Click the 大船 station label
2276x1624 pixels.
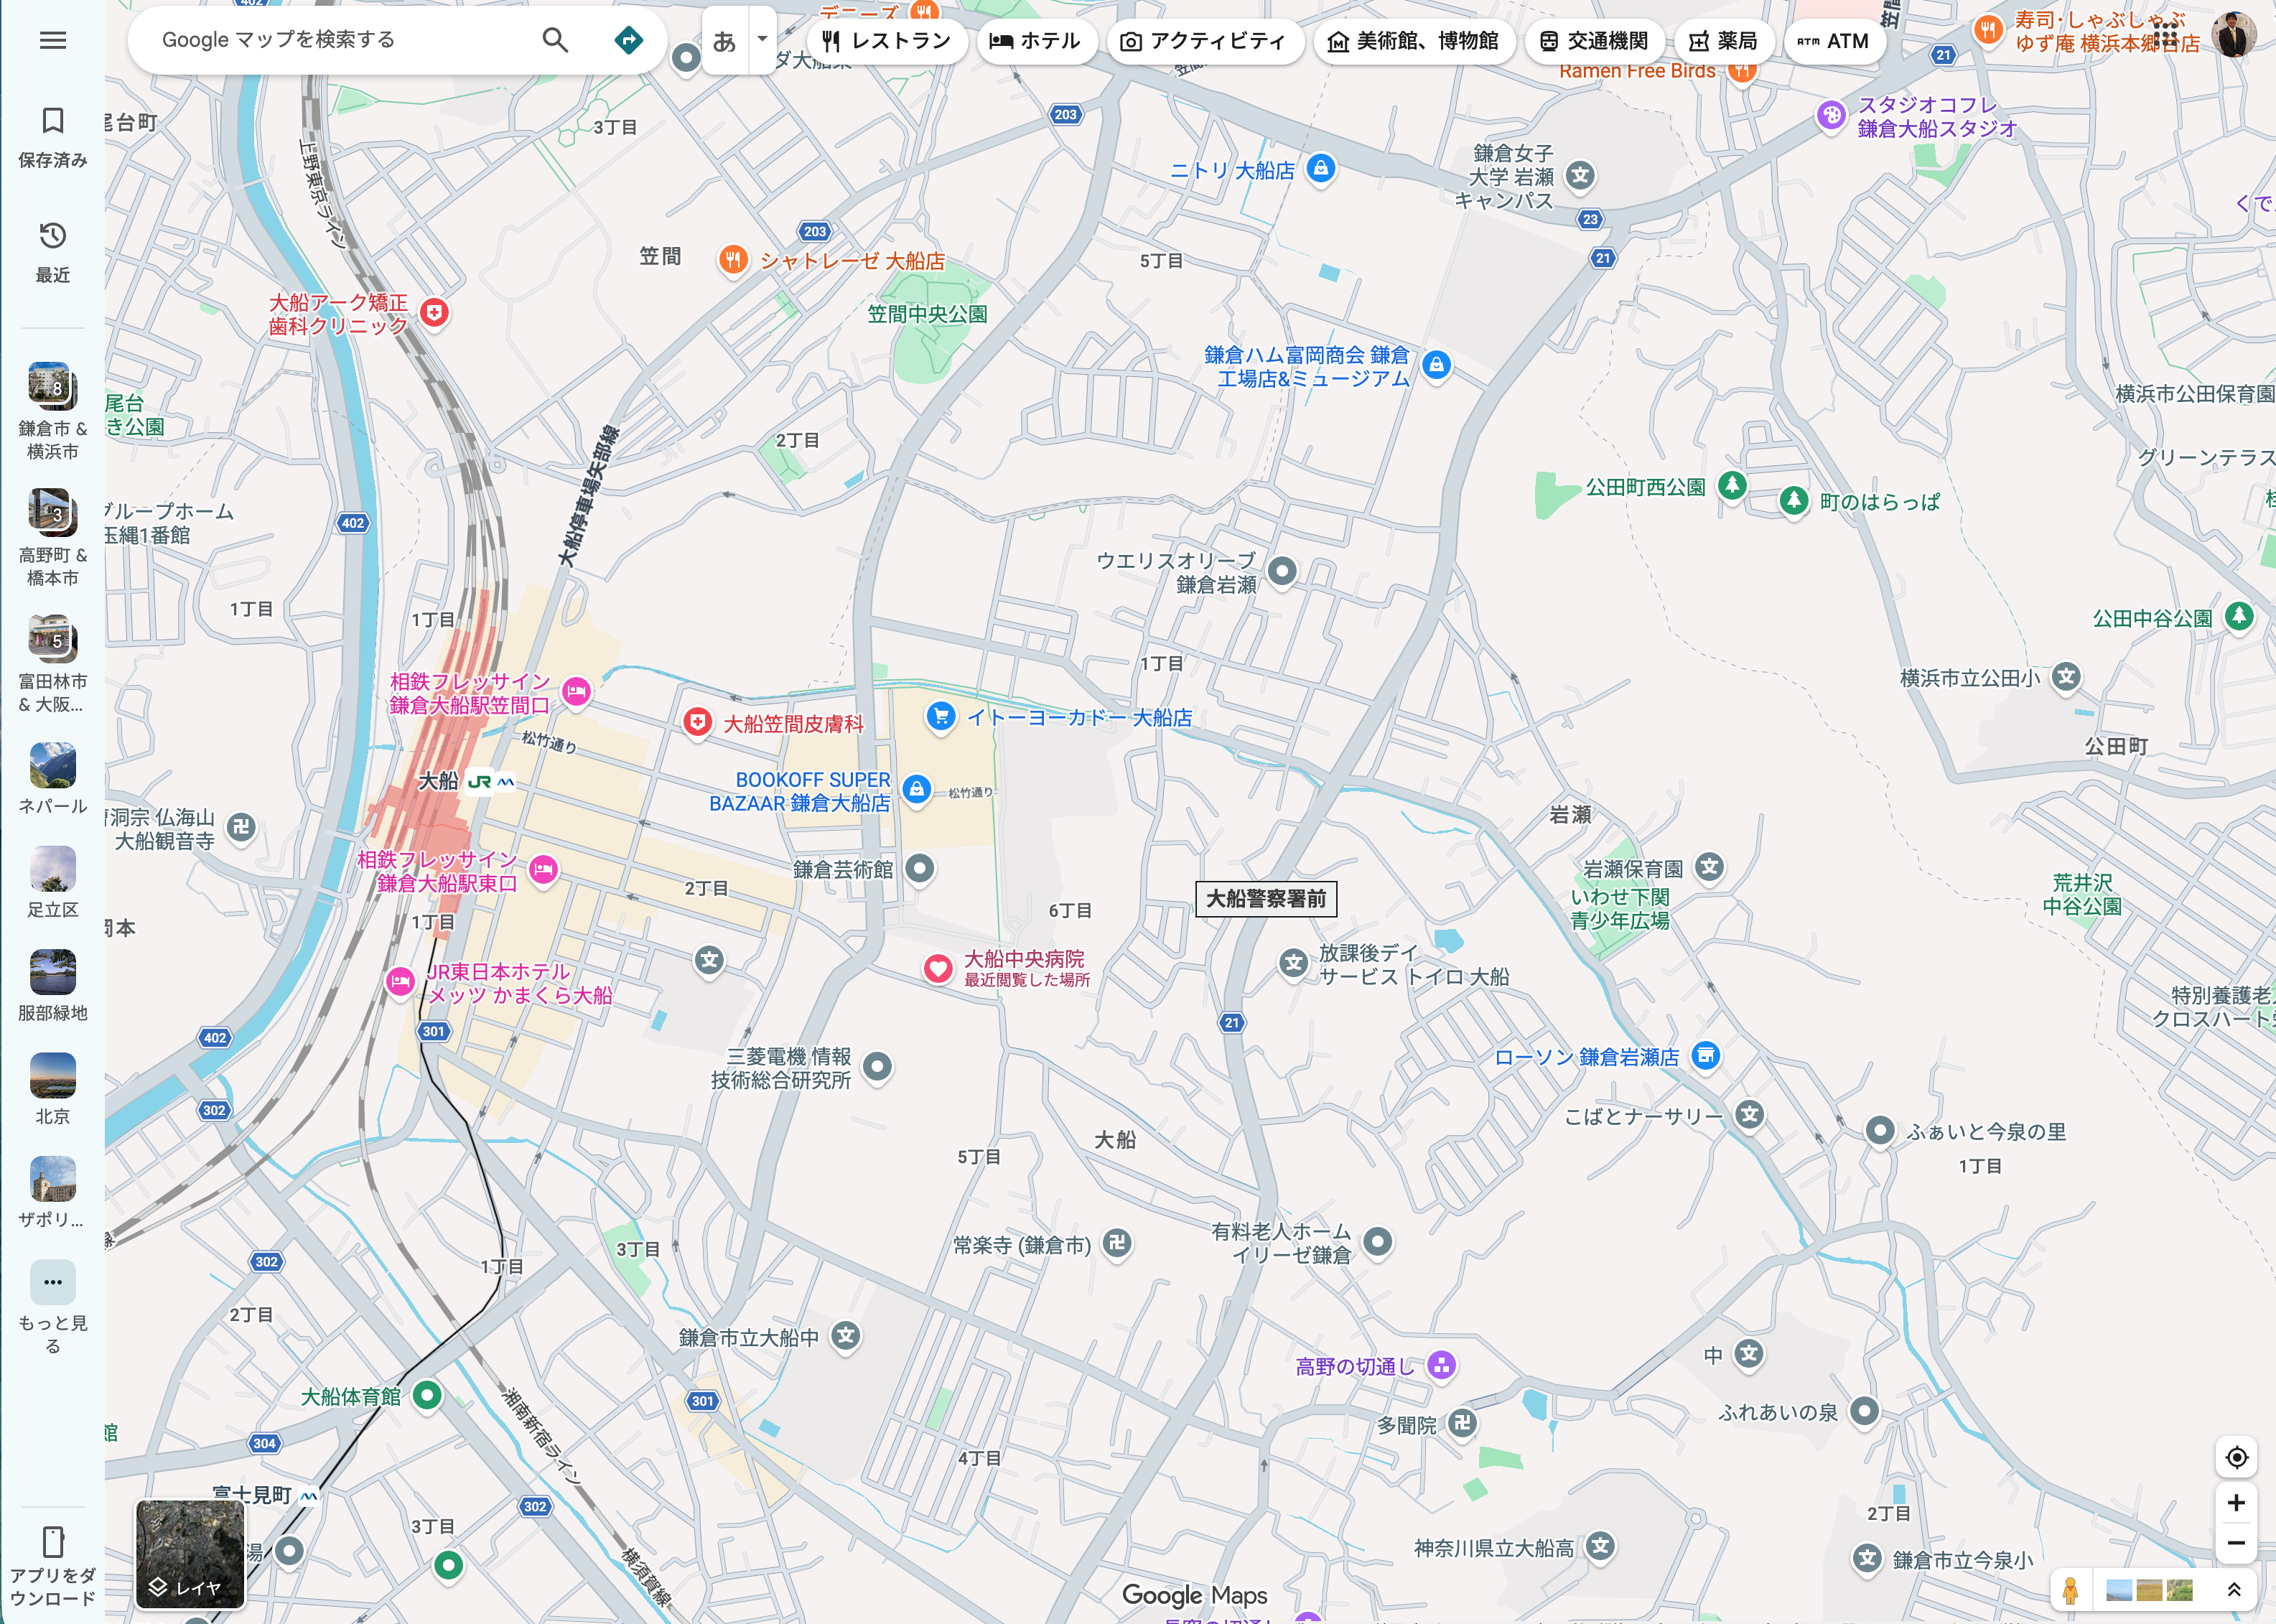pyautogui.click(x=438, y=781)
